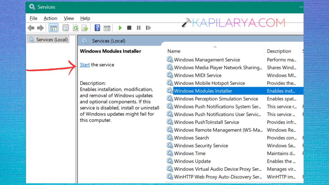Click the gear icon beside Windows Time
The image size is (329, 185).
click(170, 153)
